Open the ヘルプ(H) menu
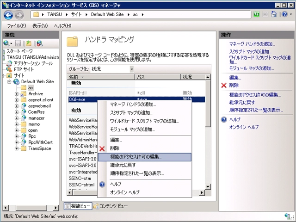The height and width of the screenshot is (222, 296). [x=62, y=26]
